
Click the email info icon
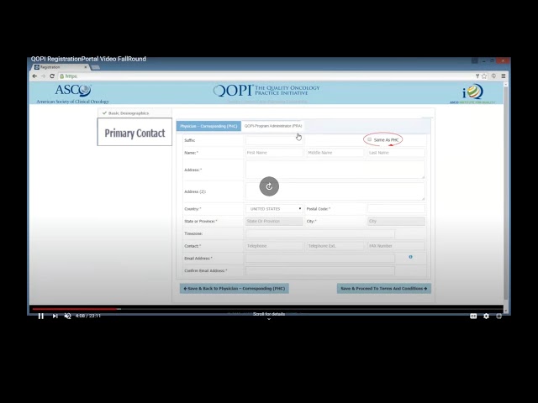pos(411,257)
